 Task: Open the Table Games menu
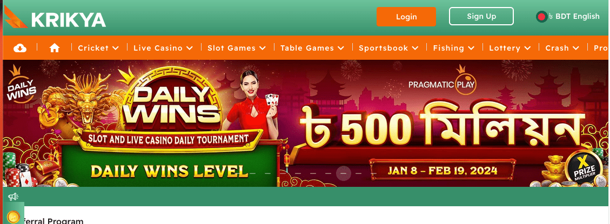tap(312, 48)
